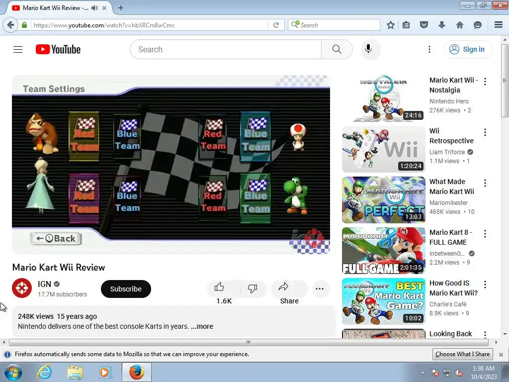509x382 pixels.
Task: Open Mario Kart Wii - Nostalgia thumbnail
Action: coord(383,98)
